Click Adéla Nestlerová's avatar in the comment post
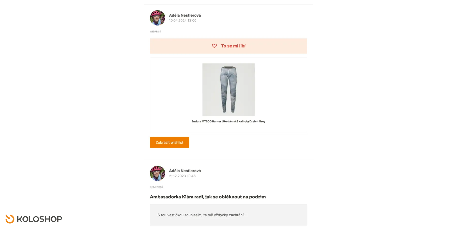457x227 pixels. (157, 173)
